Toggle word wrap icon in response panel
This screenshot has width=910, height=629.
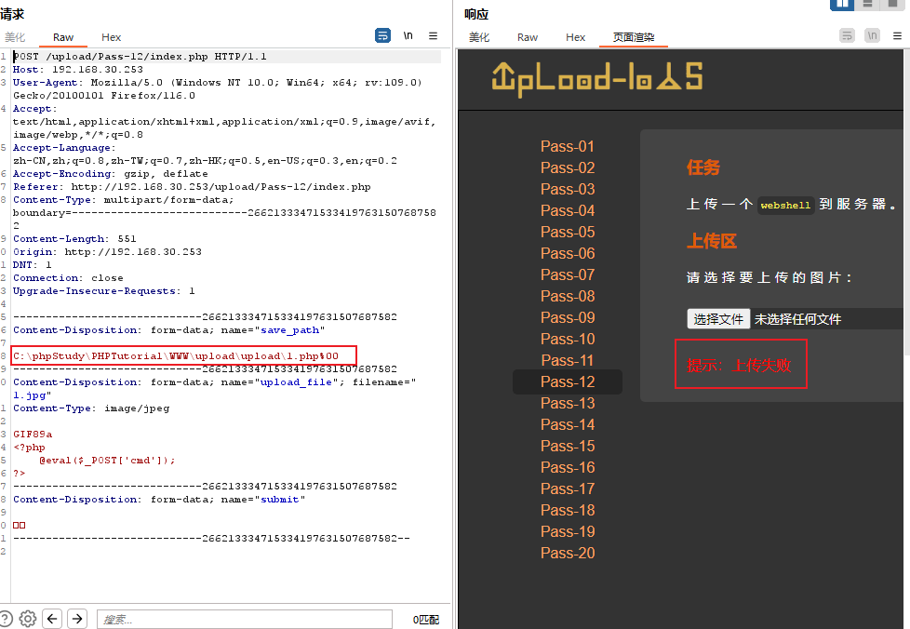(x=847, y=35)
